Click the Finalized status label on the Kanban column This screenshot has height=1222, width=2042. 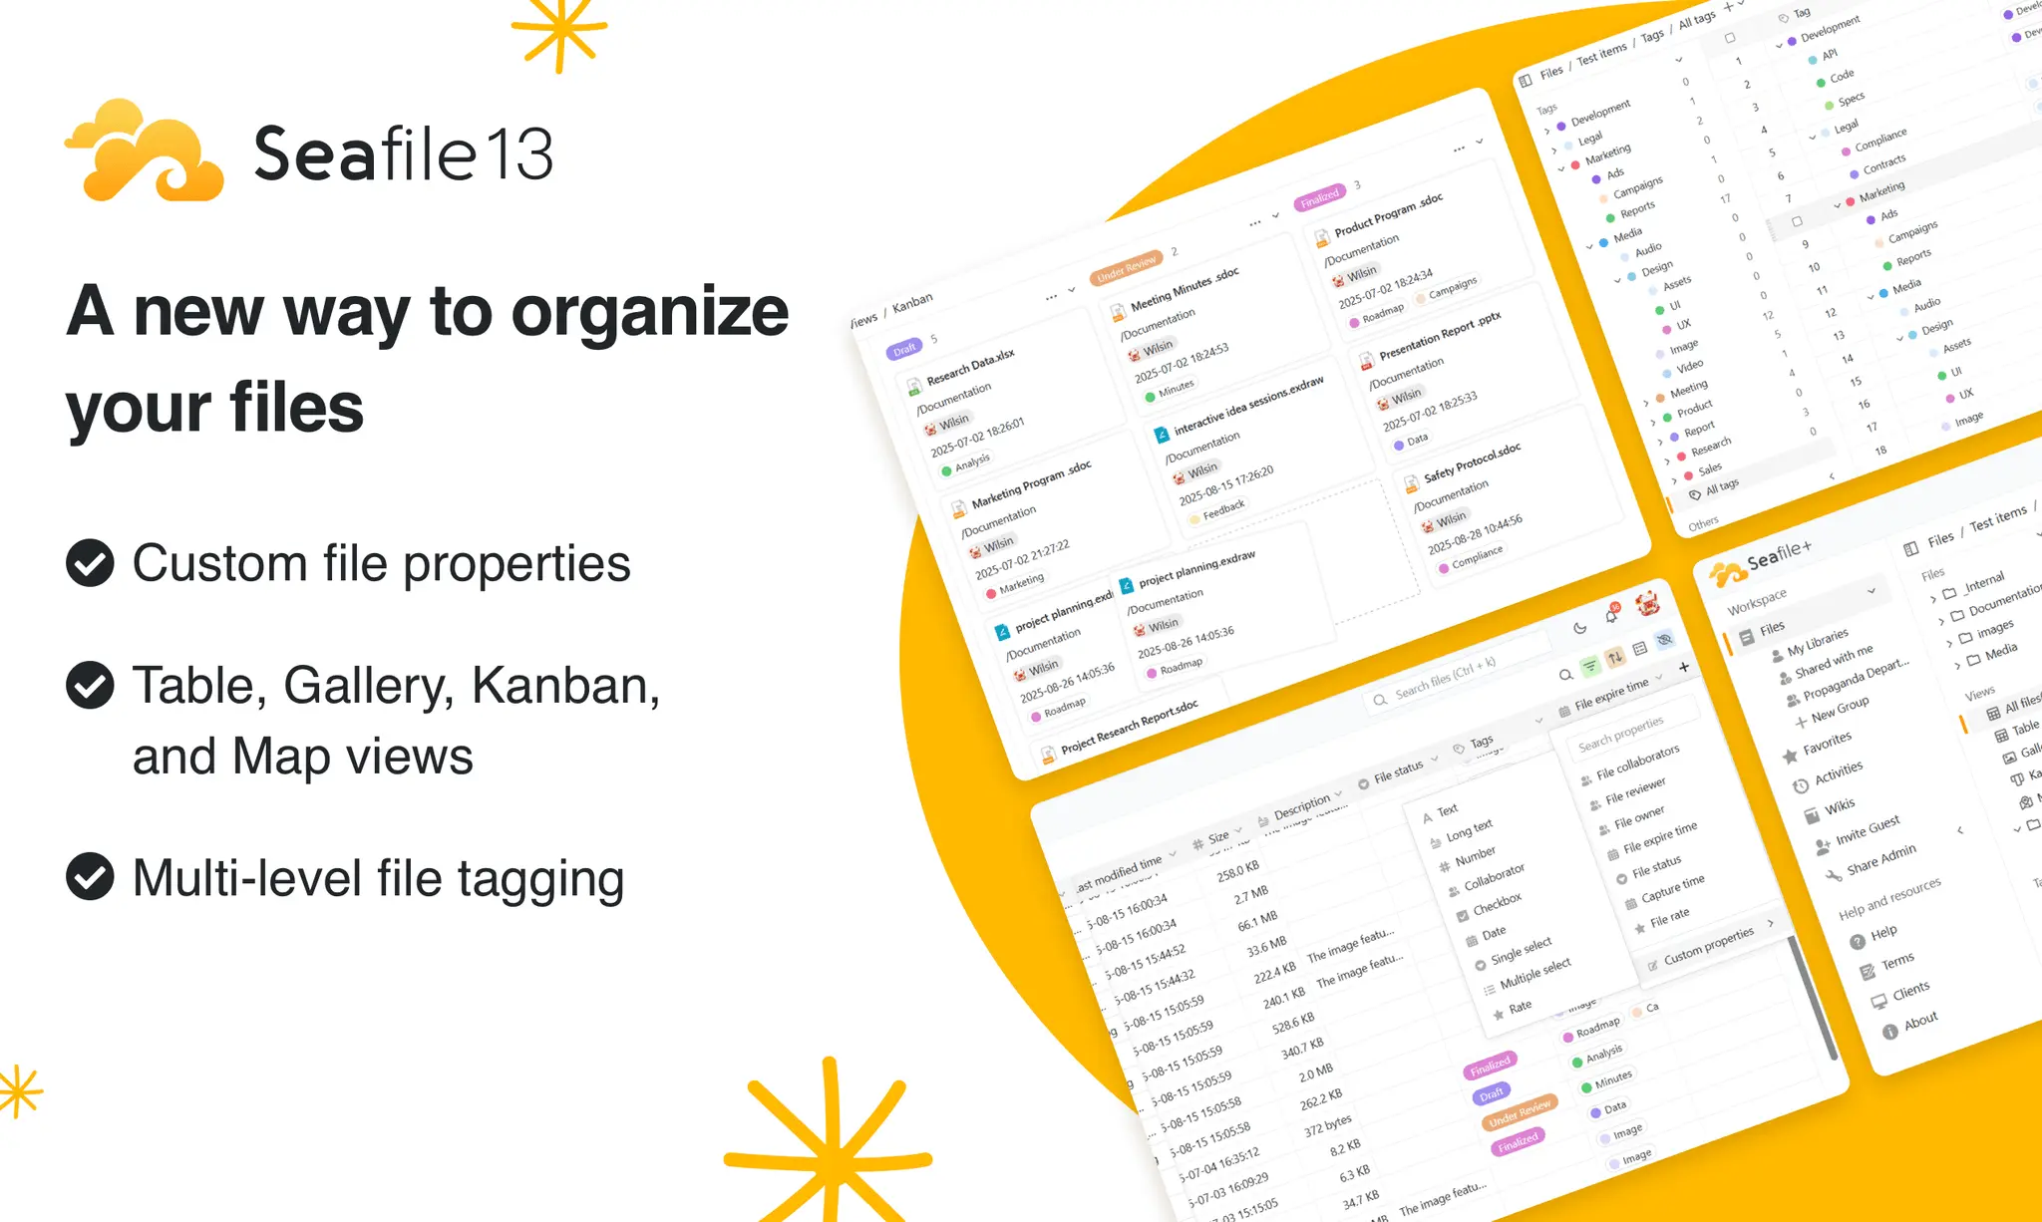coord(1319,198)
